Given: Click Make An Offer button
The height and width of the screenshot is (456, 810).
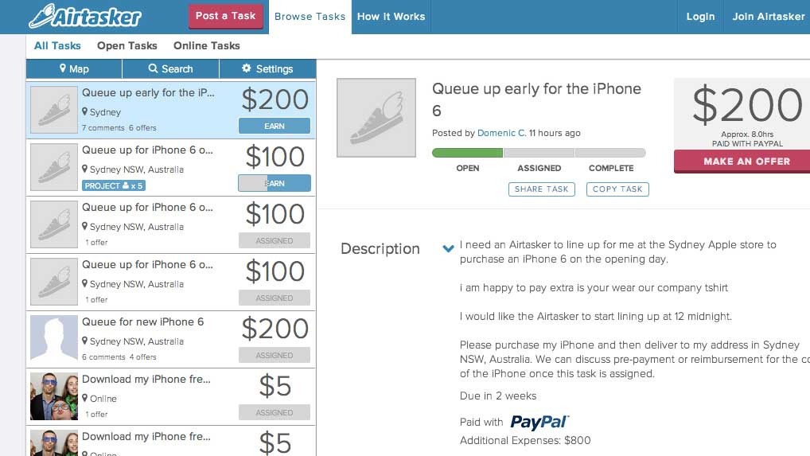Looking at the screenshot, I should (746, 161).
